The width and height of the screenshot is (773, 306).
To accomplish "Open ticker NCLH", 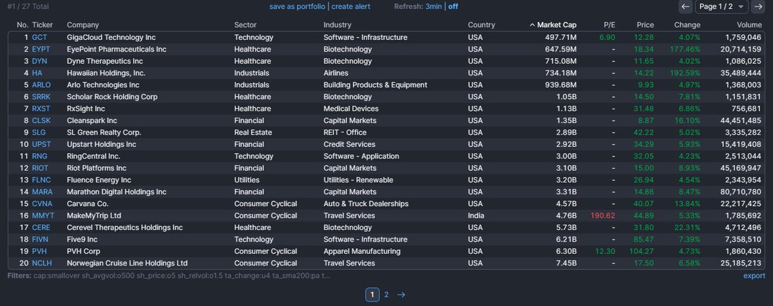I will (42, 263).
